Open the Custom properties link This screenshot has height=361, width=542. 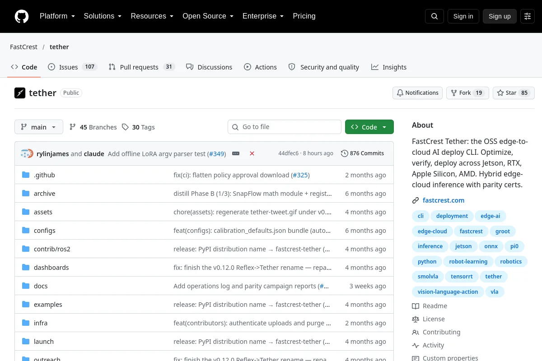(x=450, y=358)
